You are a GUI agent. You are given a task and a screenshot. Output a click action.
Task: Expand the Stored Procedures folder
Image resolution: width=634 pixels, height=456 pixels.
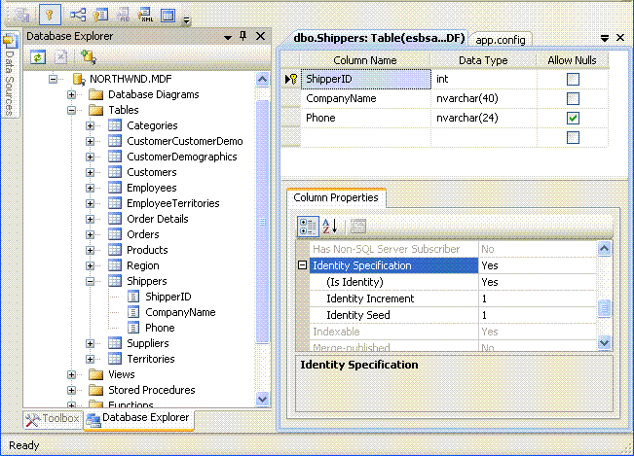(x=71, y=390)
